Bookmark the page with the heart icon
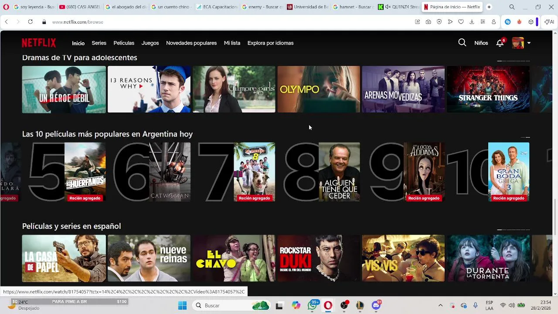This screenshot has height=314, width=558. pyautogui.click(x=461, y=22)
